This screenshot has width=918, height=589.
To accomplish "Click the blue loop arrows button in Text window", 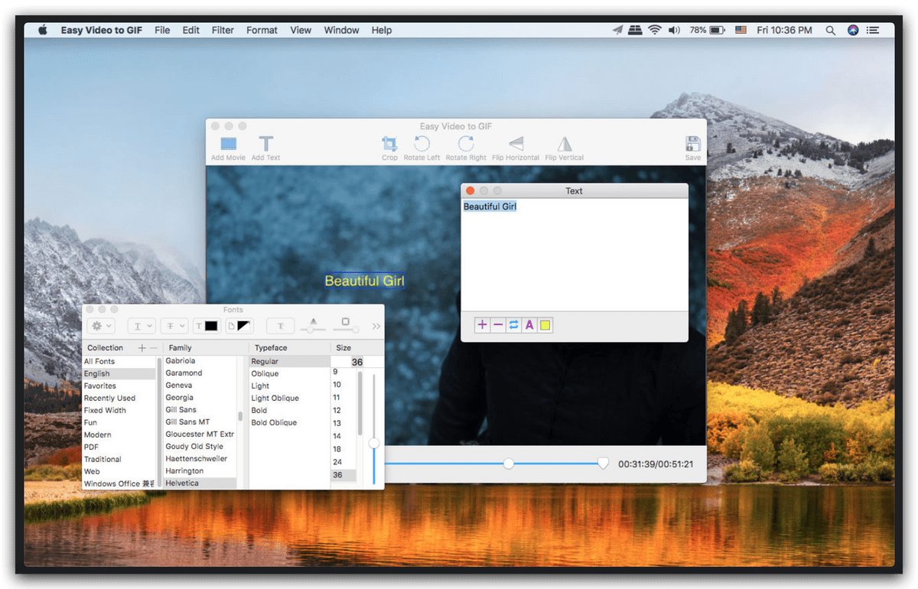I will coord(513,325).
